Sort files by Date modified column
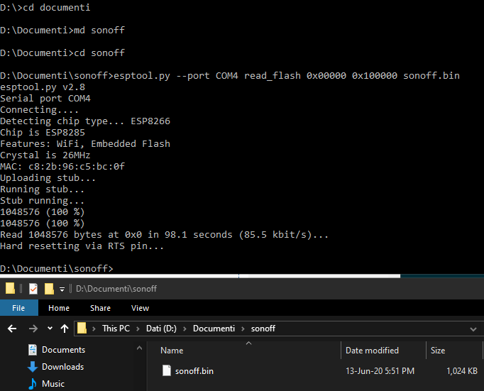Viewport: 484px width, 391px height. point(372,351)
